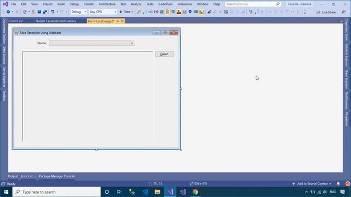Select the Device label on the form
The width and height of the screenshot is (351, 197).
(x=42, y=43)
